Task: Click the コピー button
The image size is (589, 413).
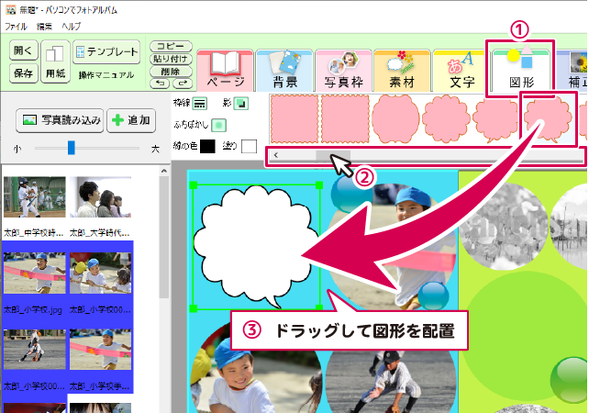Action: 171,46
